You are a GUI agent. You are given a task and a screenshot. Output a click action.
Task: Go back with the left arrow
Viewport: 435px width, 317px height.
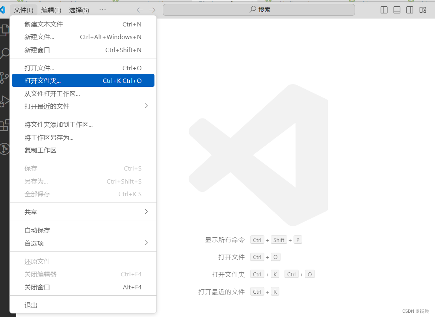coord(139,10)
